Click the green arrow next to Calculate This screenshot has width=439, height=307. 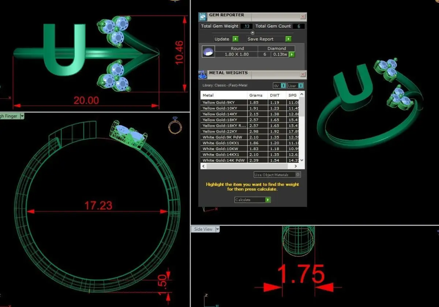point(268,200)
